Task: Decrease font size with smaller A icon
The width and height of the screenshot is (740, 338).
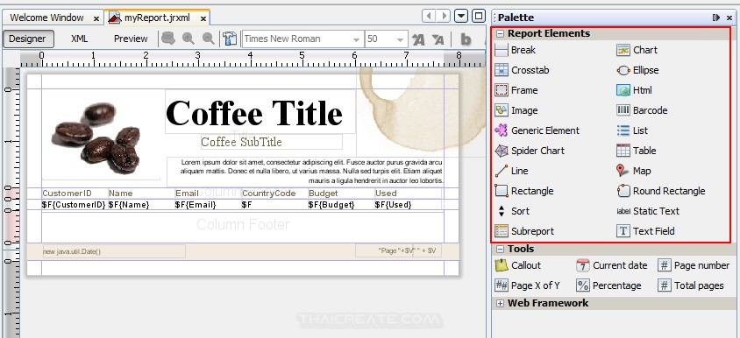Action: 438,39
